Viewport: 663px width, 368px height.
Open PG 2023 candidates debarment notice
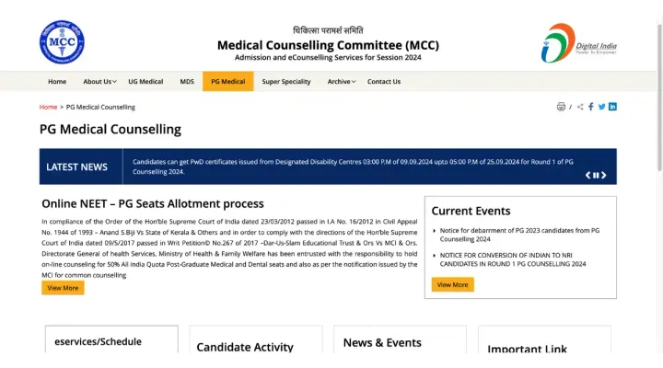519,235
